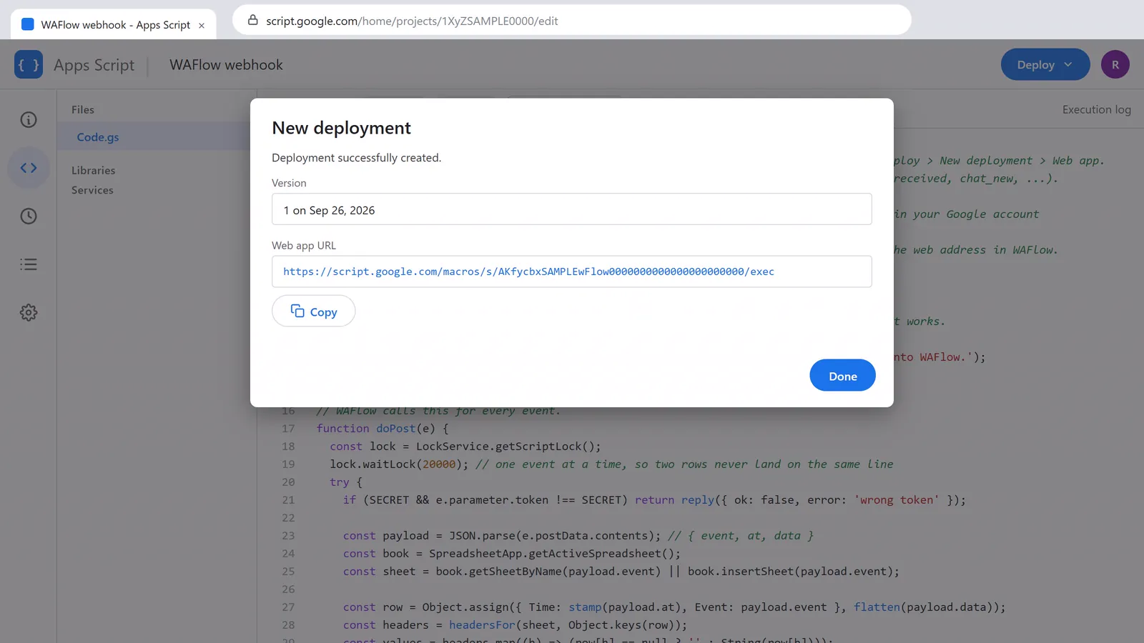This screenshot has width=1144, height=643.
Task: Open the Executions list icon in sidebar
Action: coord(29,264)
